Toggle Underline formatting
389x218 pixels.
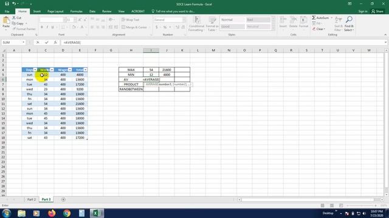point(53,27)
